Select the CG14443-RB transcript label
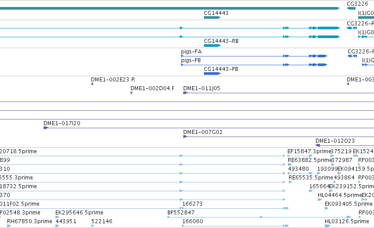Screen dimensions: 374x228 (x=221, y=41)
